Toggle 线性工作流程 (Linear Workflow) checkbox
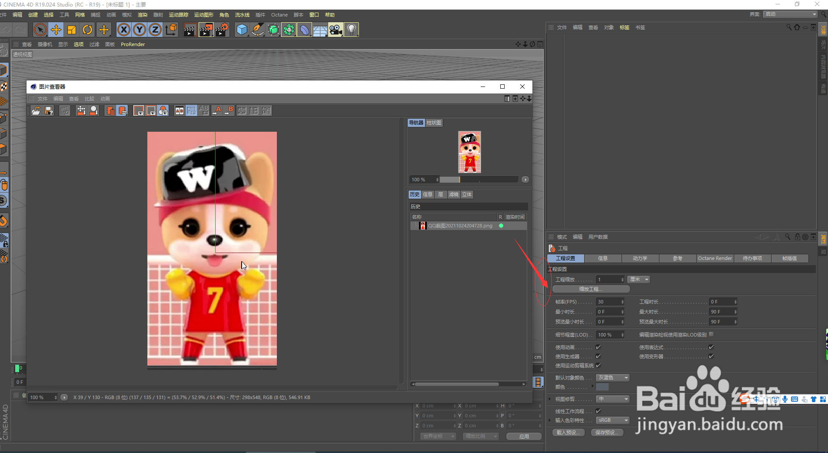 click(598, 411)
